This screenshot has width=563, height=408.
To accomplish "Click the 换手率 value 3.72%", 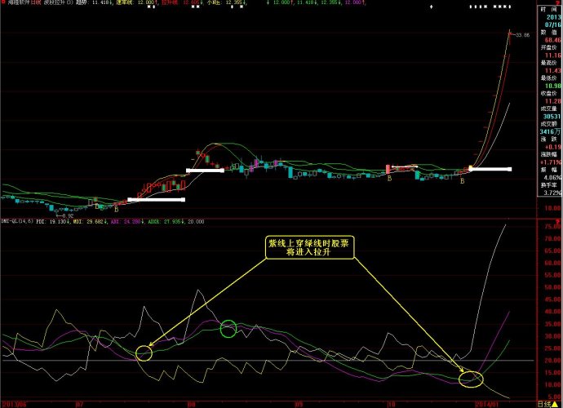I will tap(552, 193).
